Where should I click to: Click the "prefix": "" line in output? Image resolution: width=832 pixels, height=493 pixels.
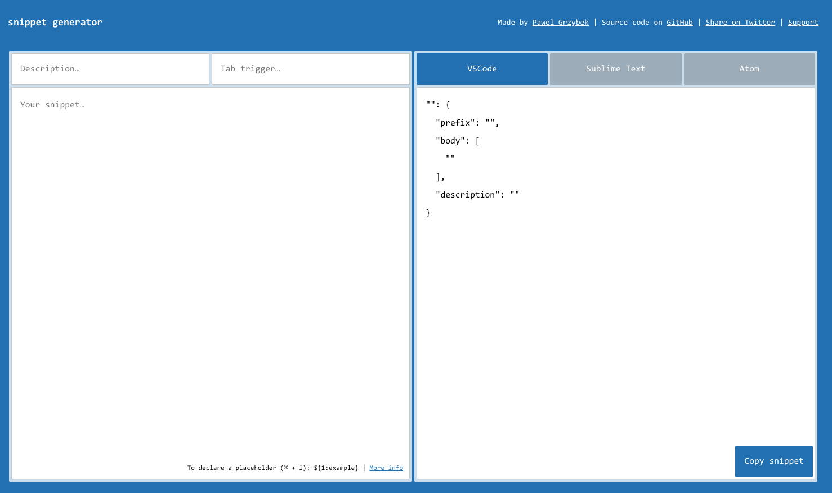[467, 123]
